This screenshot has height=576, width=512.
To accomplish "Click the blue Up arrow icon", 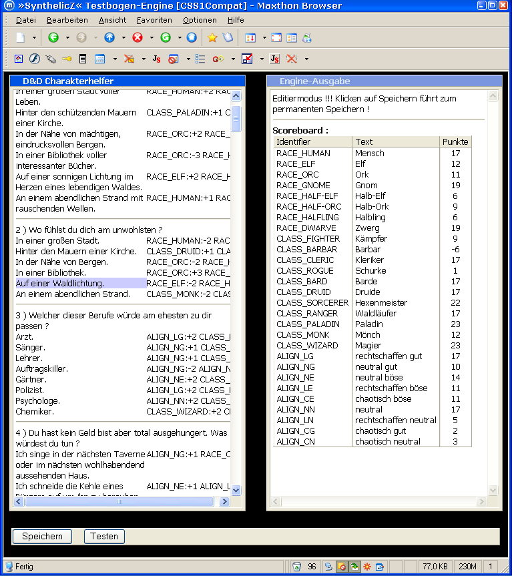I will coord(109,37).
